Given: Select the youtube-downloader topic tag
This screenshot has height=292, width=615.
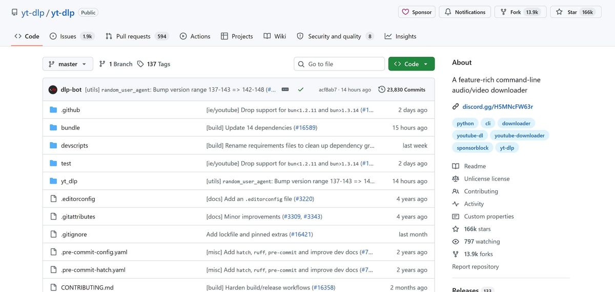Looking at the screenshot, I should coord(520,136).
